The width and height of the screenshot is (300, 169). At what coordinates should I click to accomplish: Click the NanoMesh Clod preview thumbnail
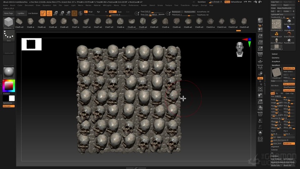click(x=277, y=73)
